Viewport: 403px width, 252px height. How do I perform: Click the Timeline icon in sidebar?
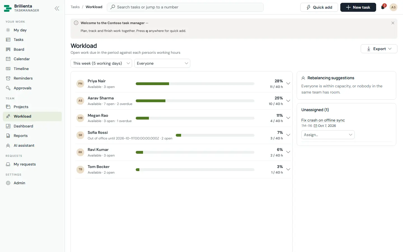[8, 69]
